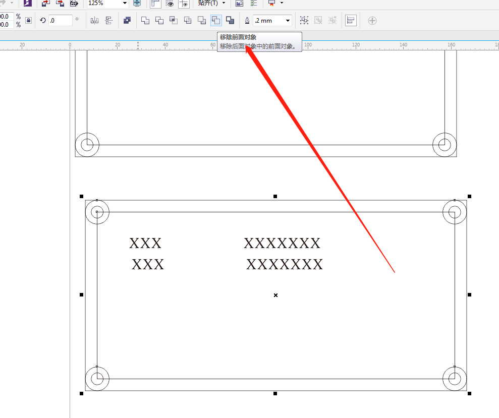Click the Export icon
Viewport: 499px width, 418px height.
point(60,3)
